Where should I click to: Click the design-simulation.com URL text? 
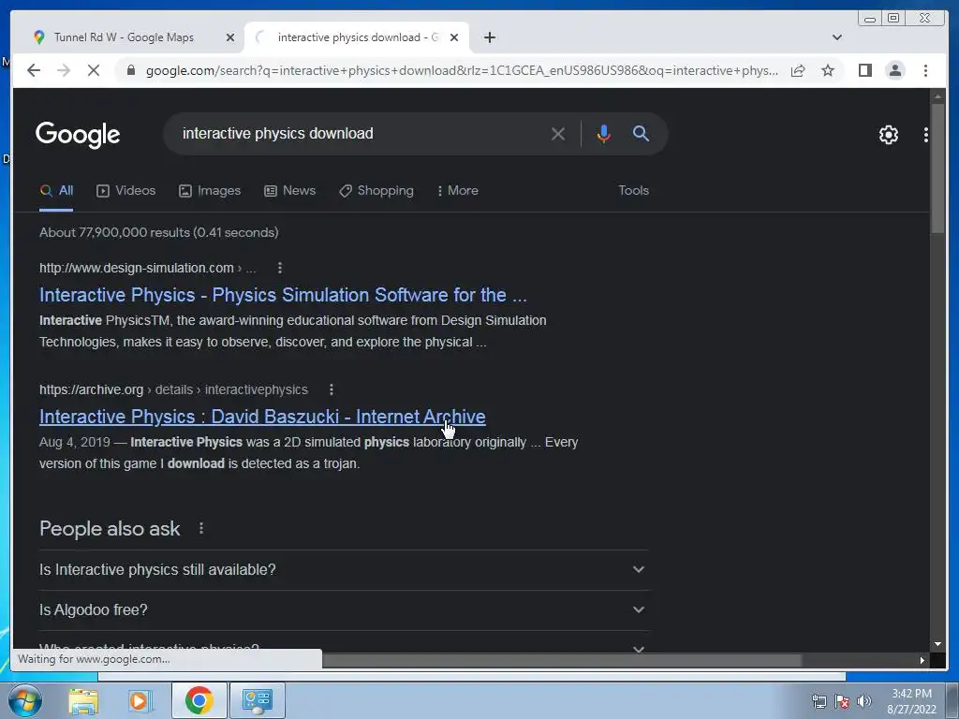click(x=137, y=268)
